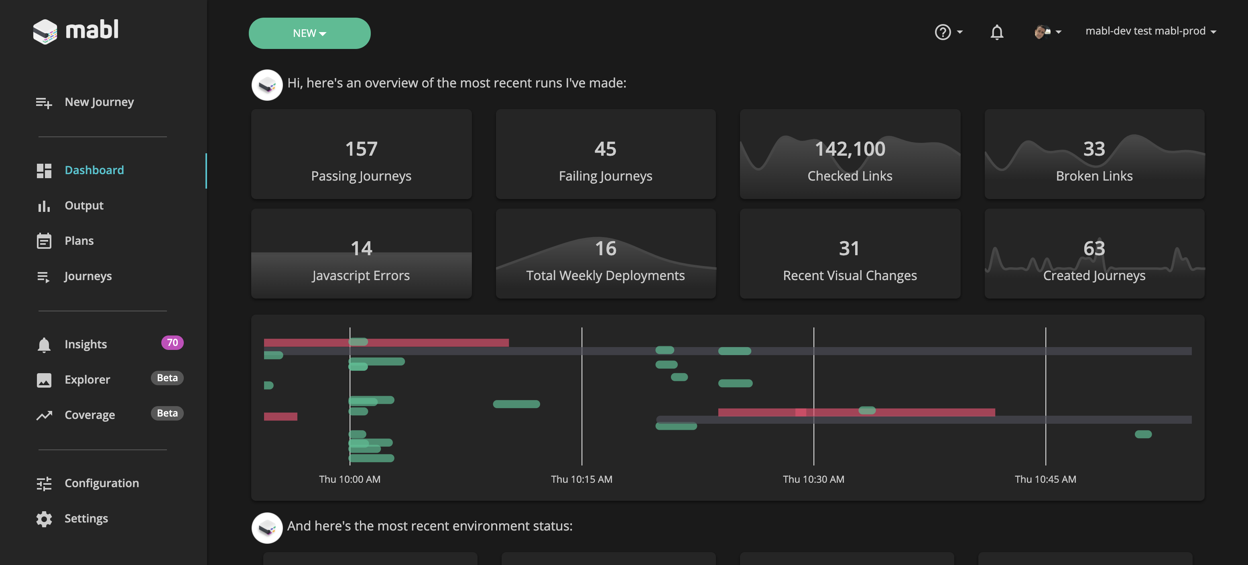The width and height of the screenshot is (1248, 565).
Task: Click the Dashboard grid icon
Action: coord(44,171)
